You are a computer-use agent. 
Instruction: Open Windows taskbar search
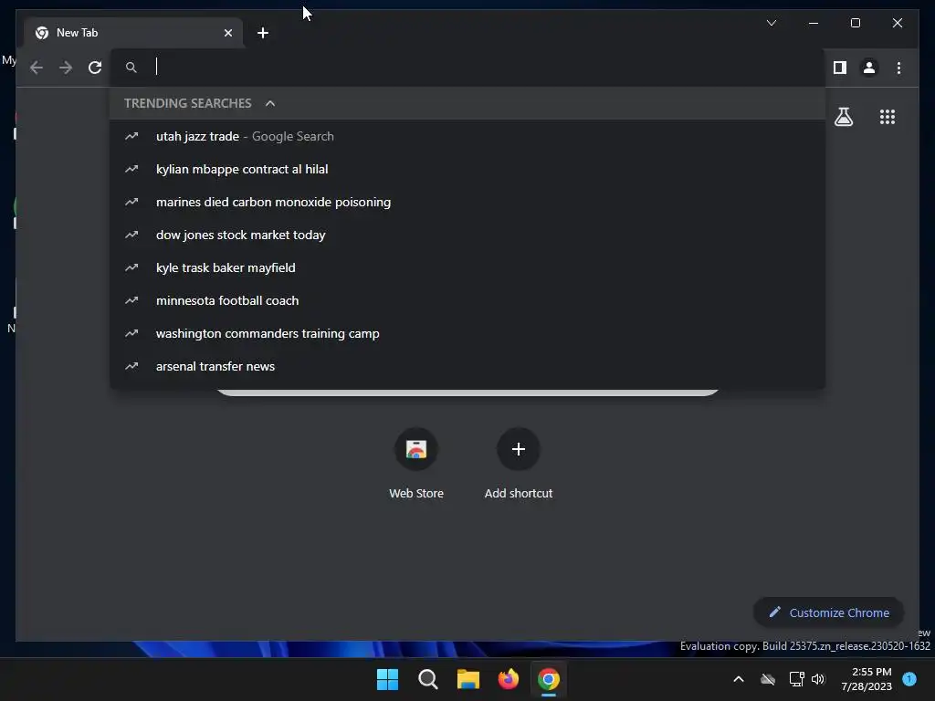(427, 679)
